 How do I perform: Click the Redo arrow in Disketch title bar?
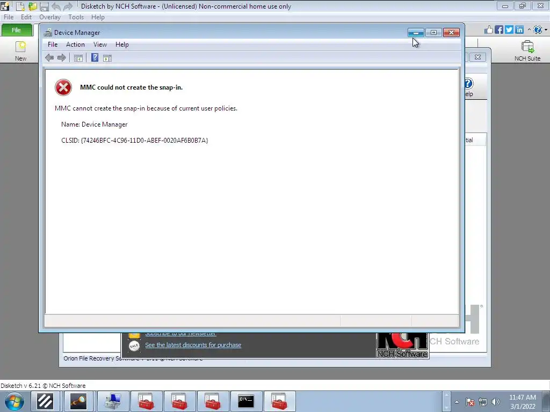coord(68,6)
